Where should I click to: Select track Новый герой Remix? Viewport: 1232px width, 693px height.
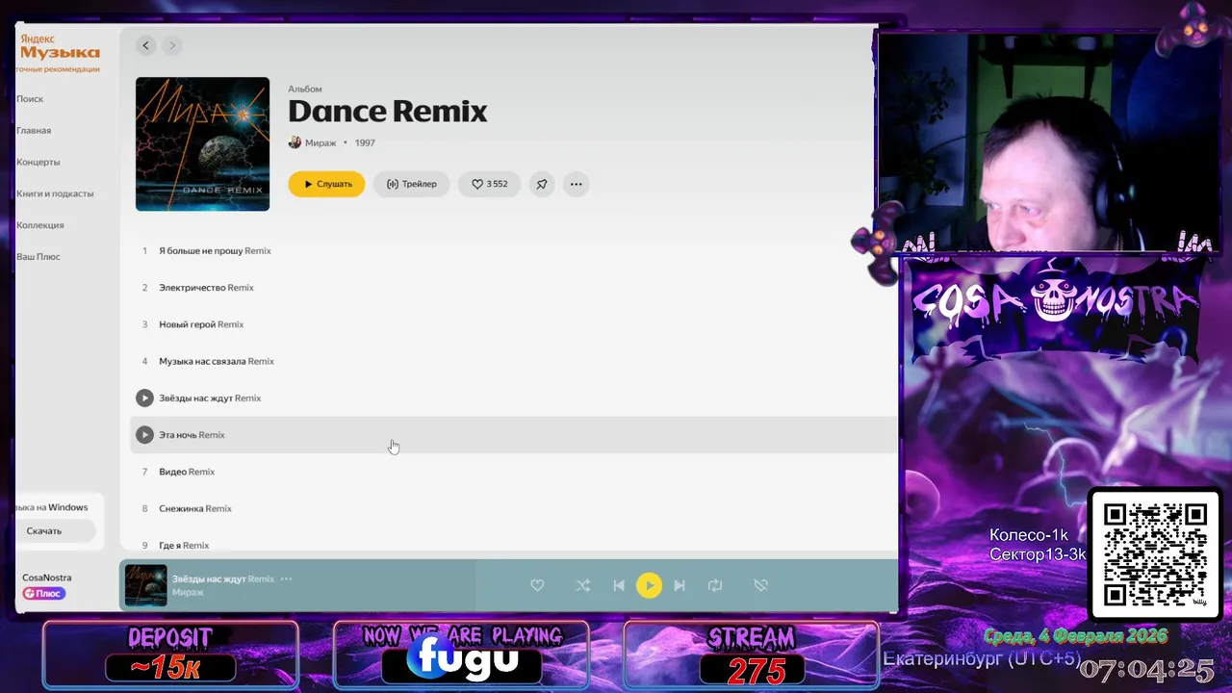click(x=514, y=324)
